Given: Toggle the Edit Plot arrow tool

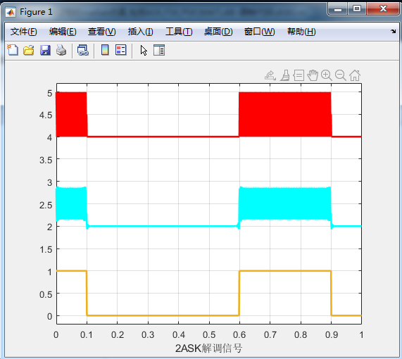Looking at the screenshot, I should point(144,50).
